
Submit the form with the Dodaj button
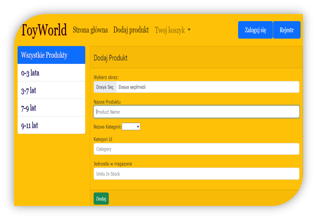pos(101,198)
